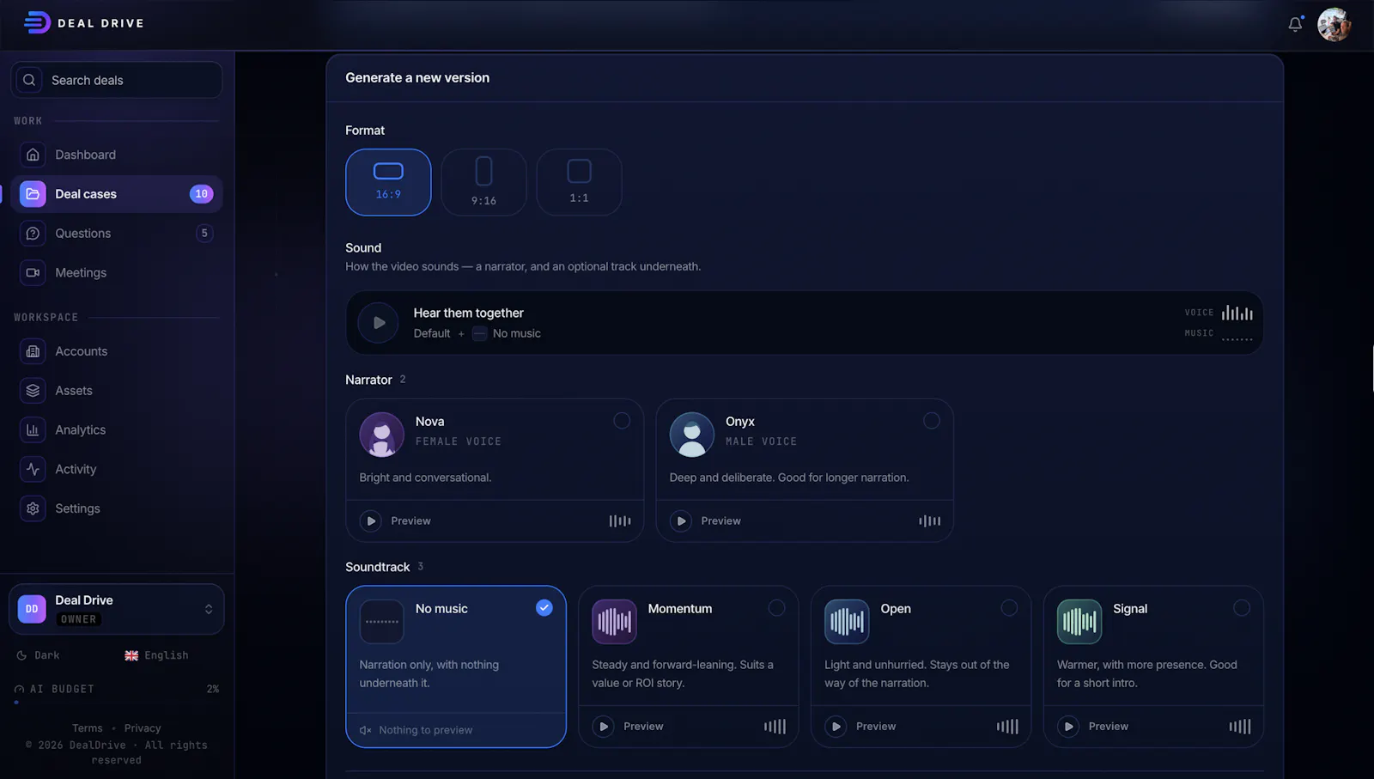The height and width of the screenshot is (779, 1374).
Task: Click the checked No music checkmark
Action: (544, 608)
